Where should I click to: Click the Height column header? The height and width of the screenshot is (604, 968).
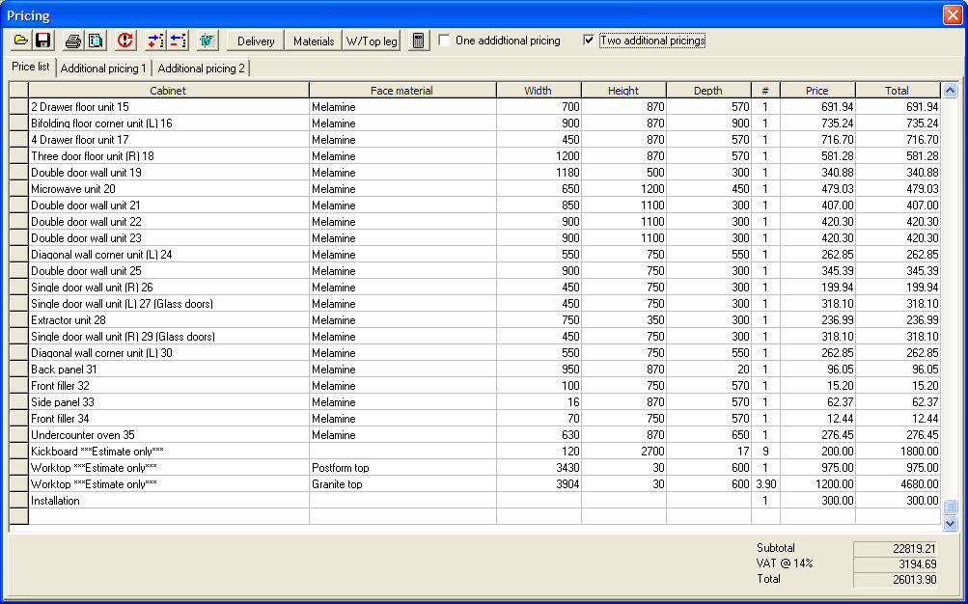pos(623,91)
